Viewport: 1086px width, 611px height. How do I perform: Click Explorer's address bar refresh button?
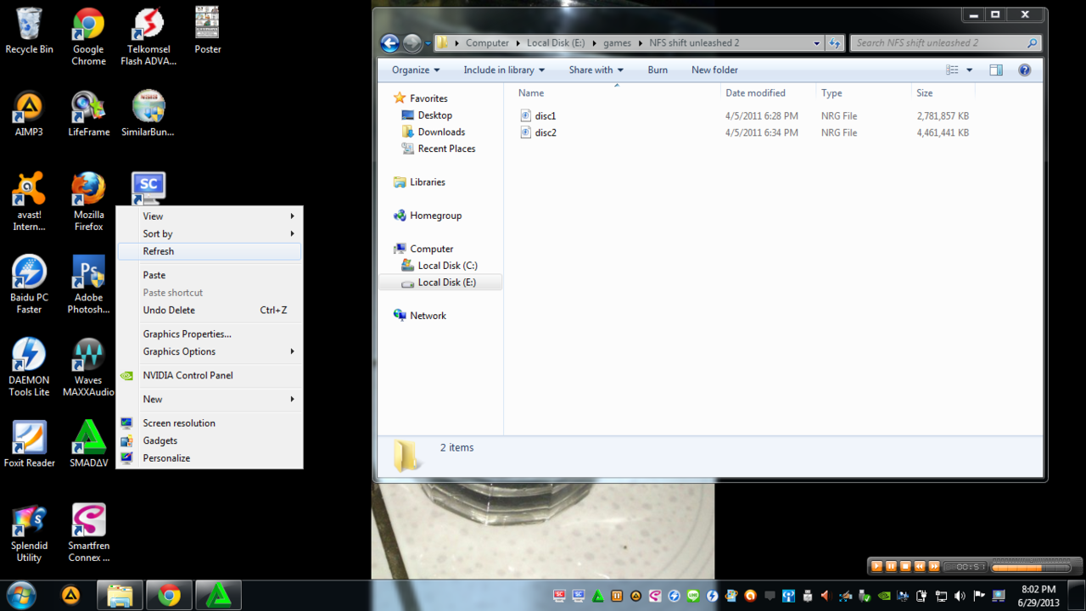pos(835,43)
